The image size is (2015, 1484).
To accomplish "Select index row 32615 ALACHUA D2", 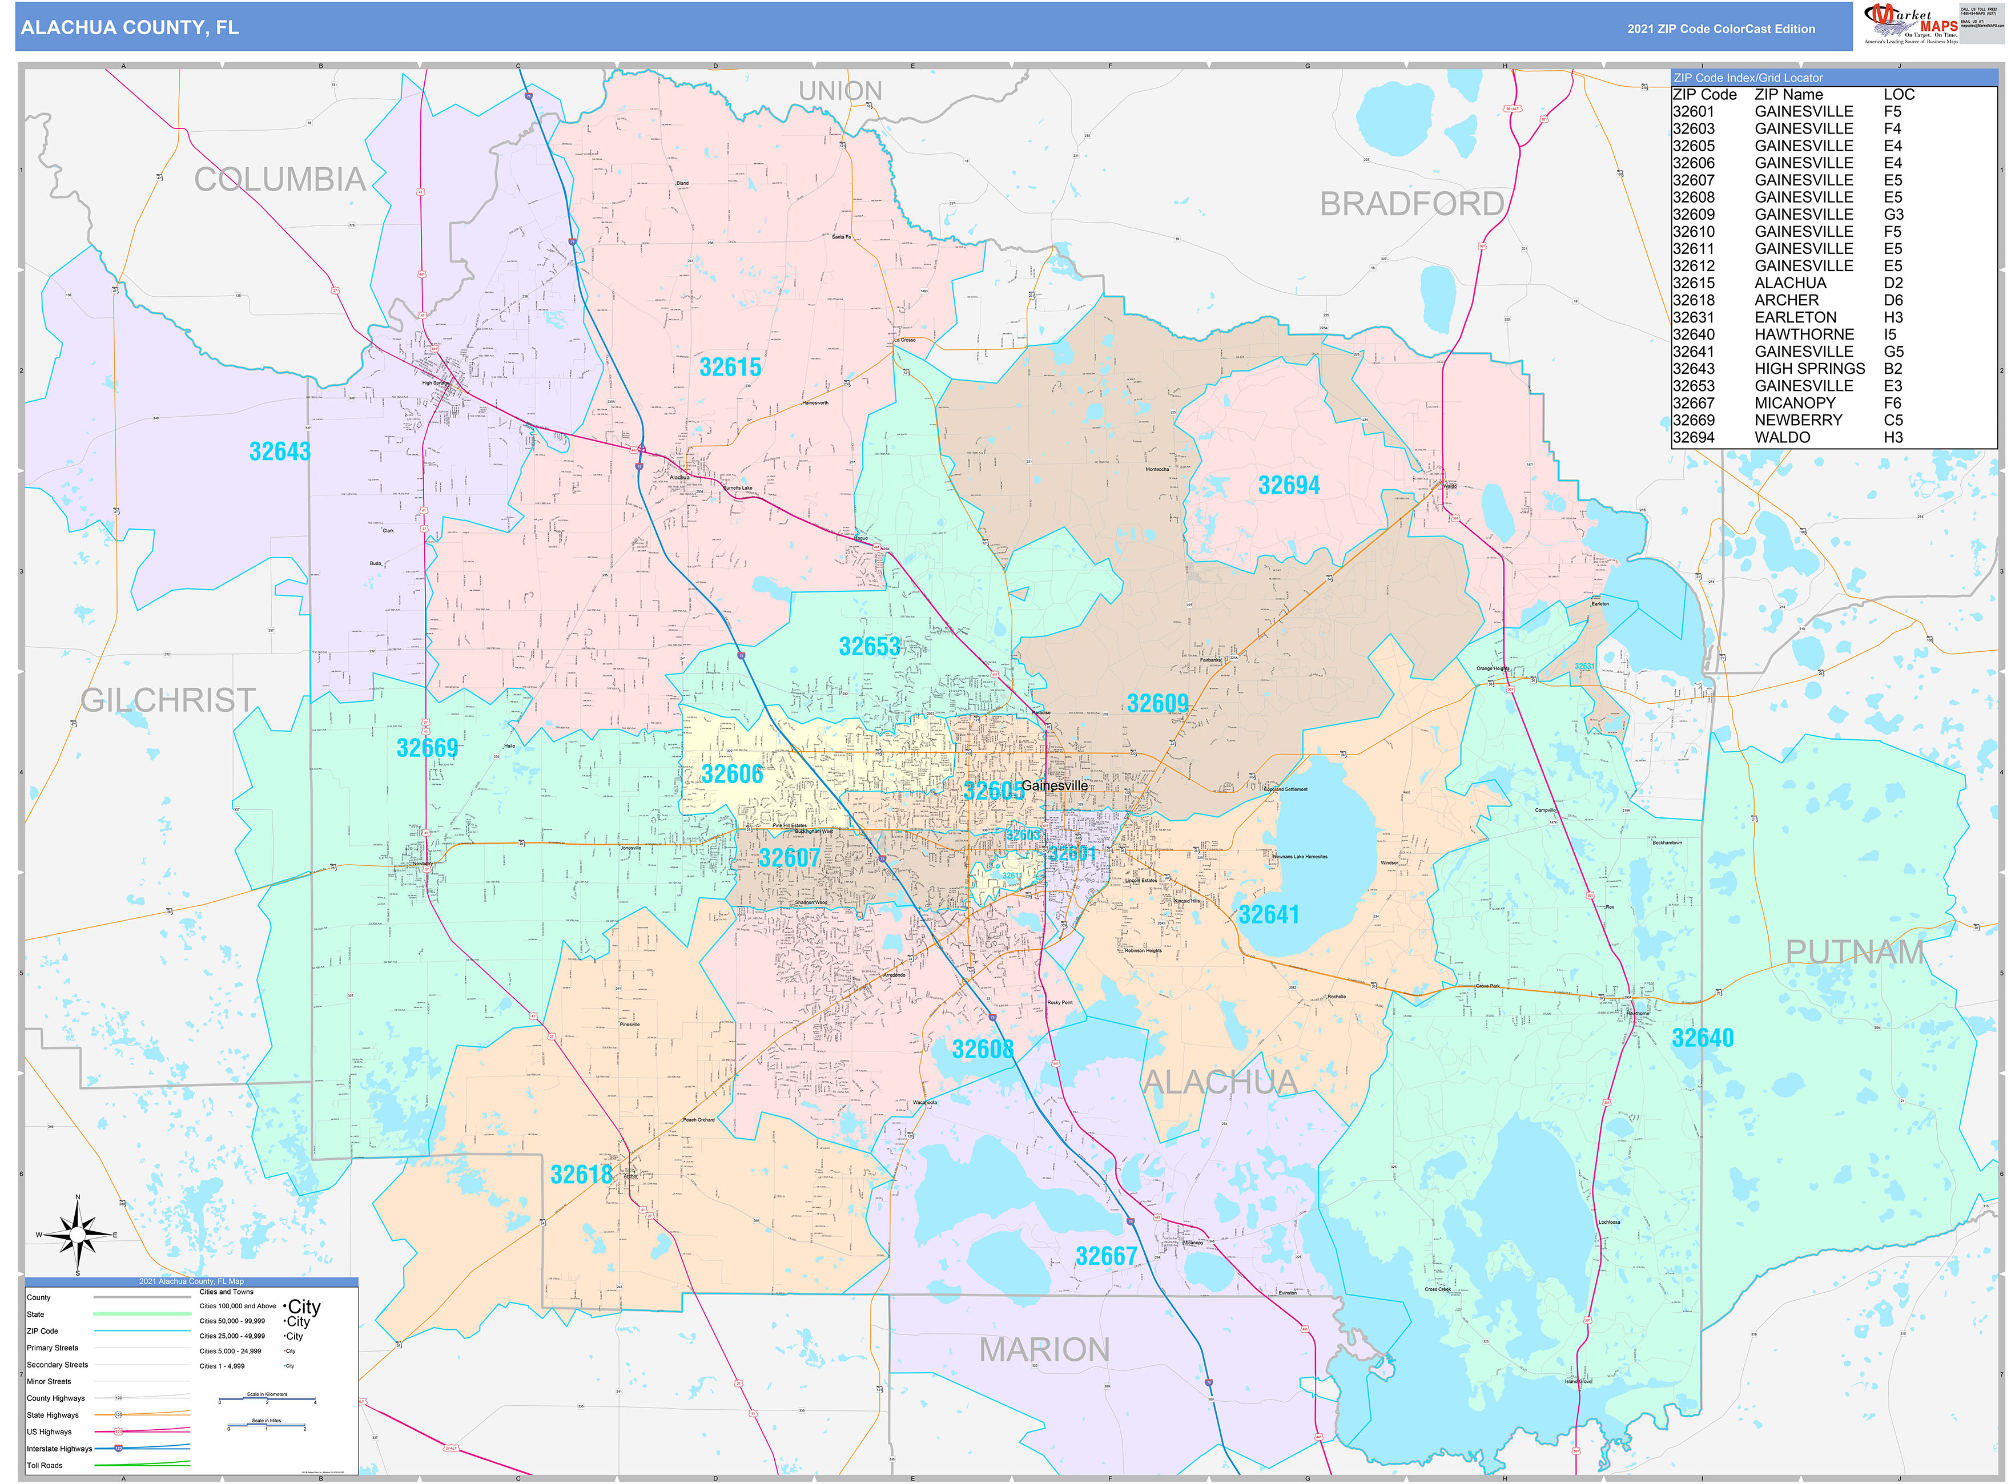I will click(1788, 283).
